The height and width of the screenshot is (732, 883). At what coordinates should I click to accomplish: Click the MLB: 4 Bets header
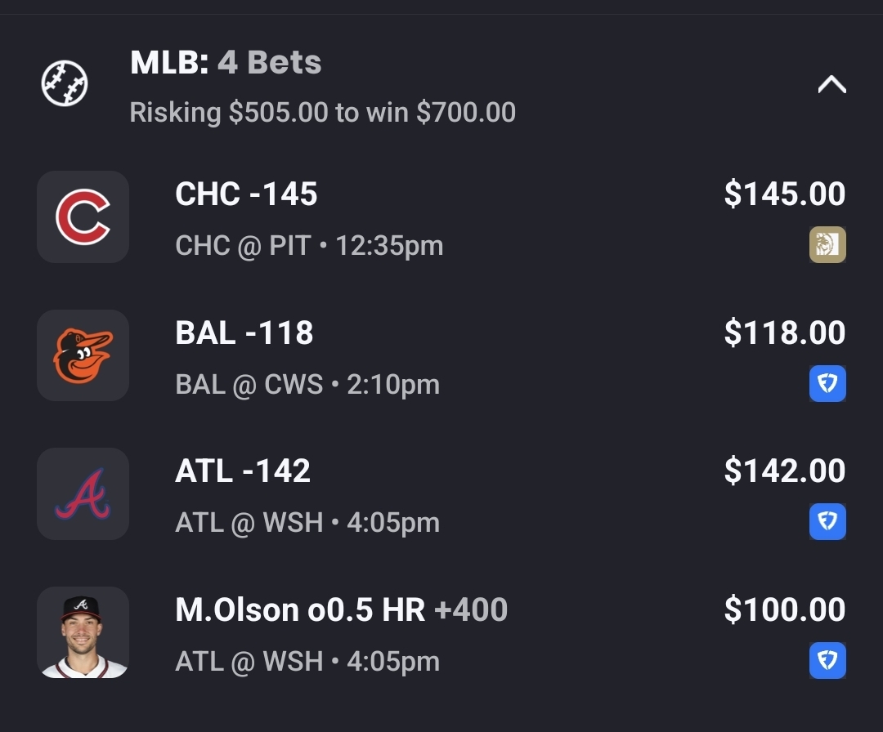[226, 63]
